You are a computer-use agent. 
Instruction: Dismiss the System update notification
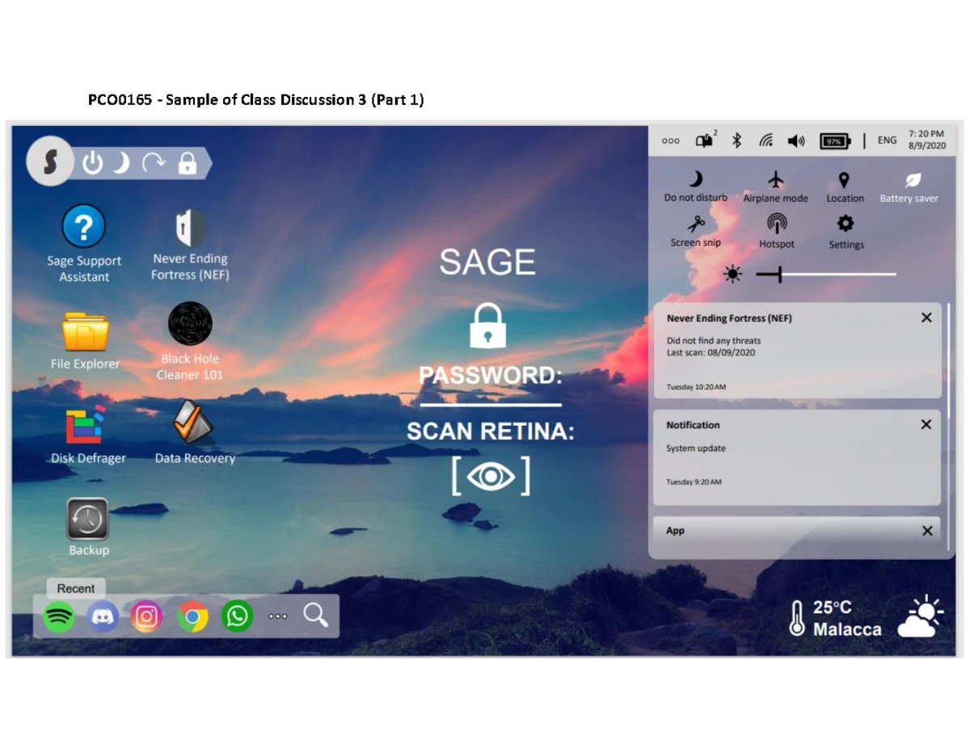(926, 424)
